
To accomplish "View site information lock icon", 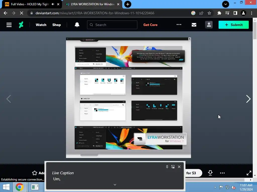I will (32, 13).
